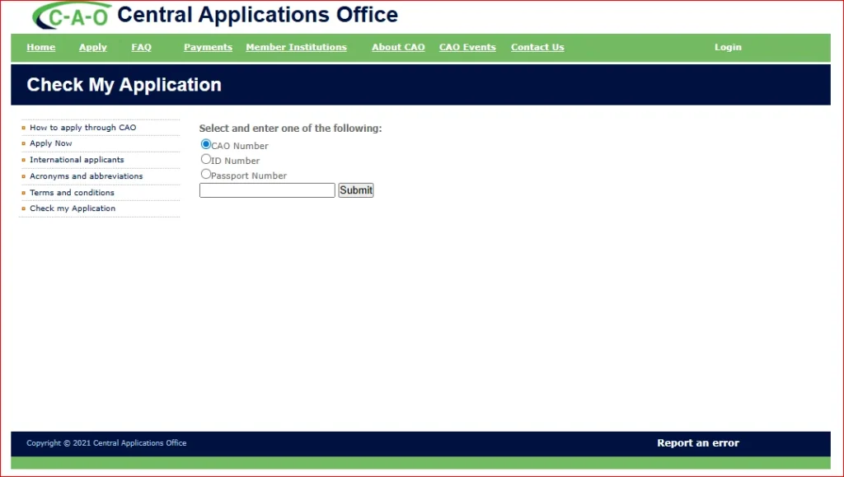Open the Home menu item
Image resolution: width=844 pixels, height=477 pixels.
(x=41, y=47)
